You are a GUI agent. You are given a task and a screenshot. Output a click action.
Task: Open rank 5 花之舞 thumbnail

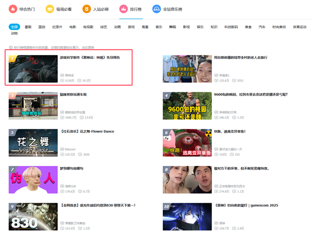pos(33,143)
